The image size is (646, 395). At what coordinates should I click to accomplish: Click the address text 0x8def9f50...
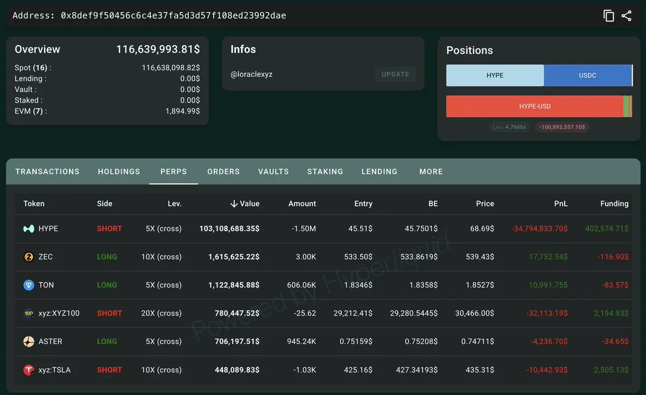173,16
